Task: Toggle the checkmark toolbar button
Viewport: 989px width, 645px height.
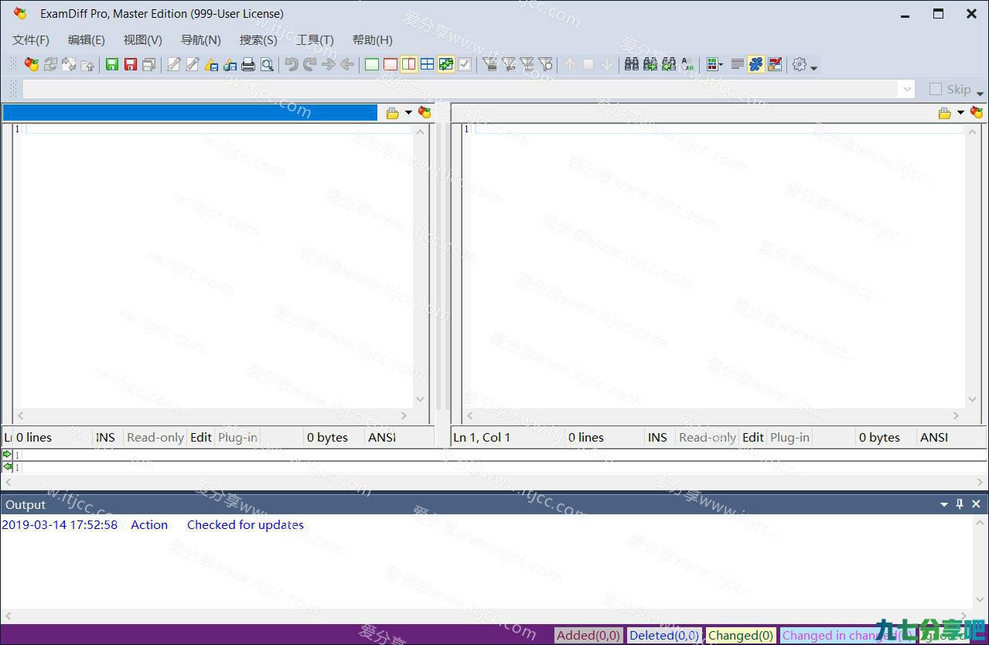Action: pyautogui.click(x=465, y=64)
